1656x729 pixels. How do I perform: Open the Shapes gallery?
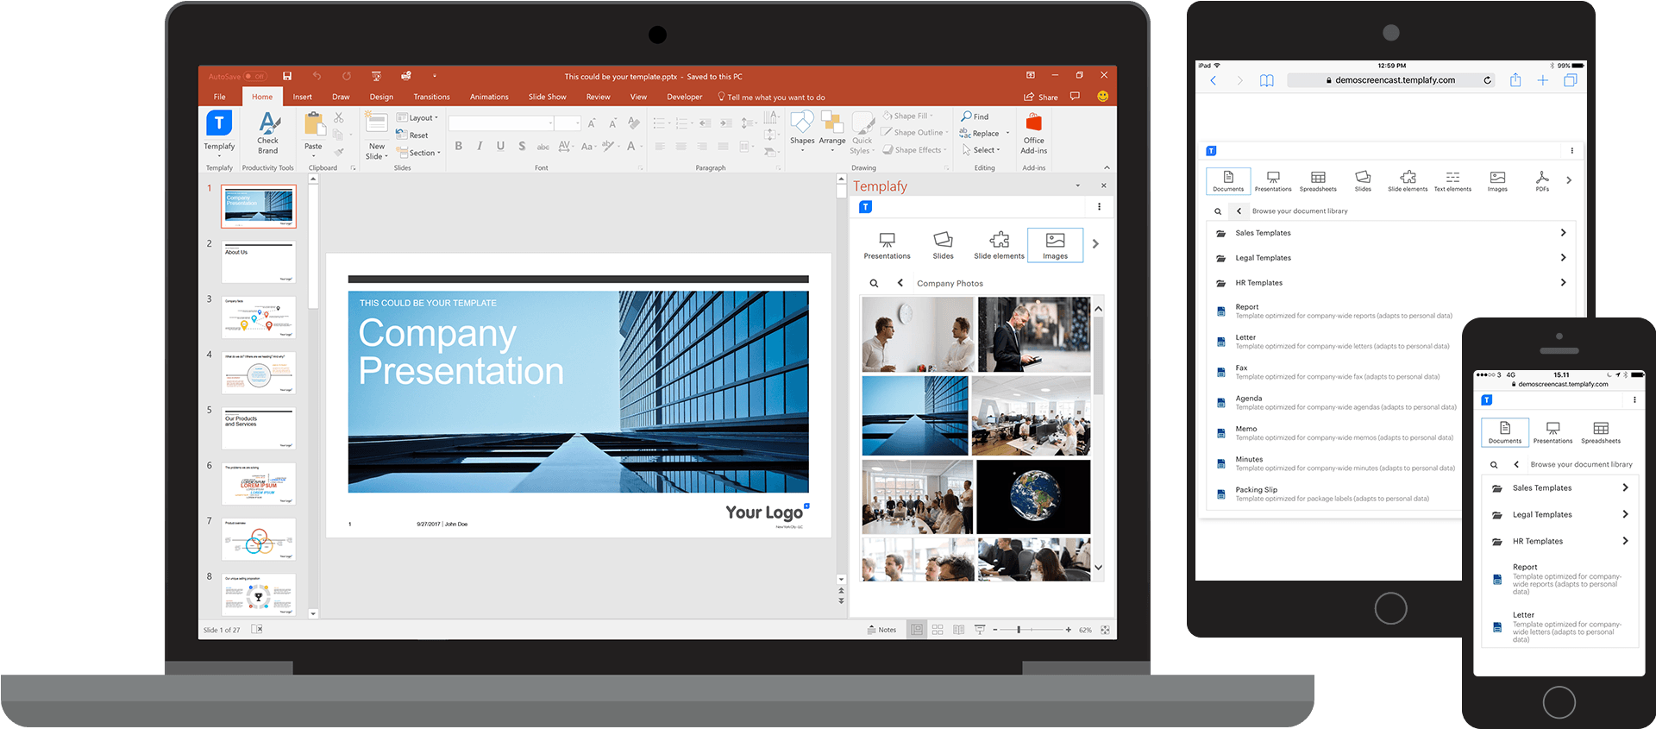pos(802,131)
